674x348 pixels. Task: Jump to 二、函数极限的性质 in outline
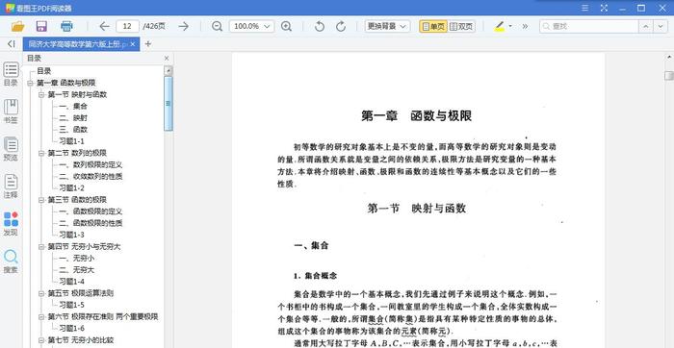[x=91, y=223]
